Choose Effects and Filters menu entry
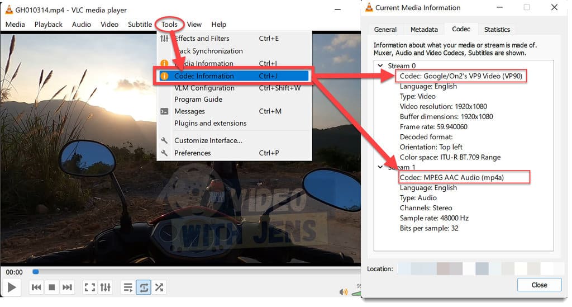Viewport: 572px width, 307px height. [x=235, y=39]
